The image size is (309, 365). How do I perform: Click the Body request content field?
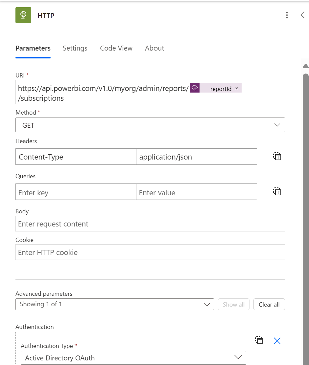pos(150,224)
